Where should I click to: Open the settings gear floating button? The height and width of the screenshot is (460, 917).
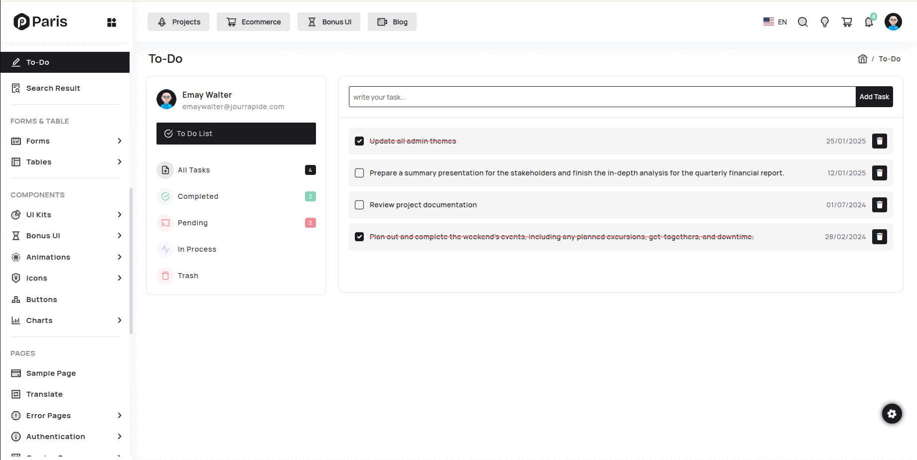tap(892, 414)
